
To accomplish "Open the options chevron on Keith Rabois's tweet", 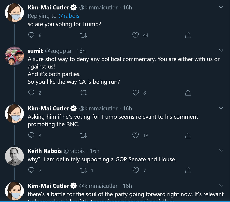I will pos(221,151).
